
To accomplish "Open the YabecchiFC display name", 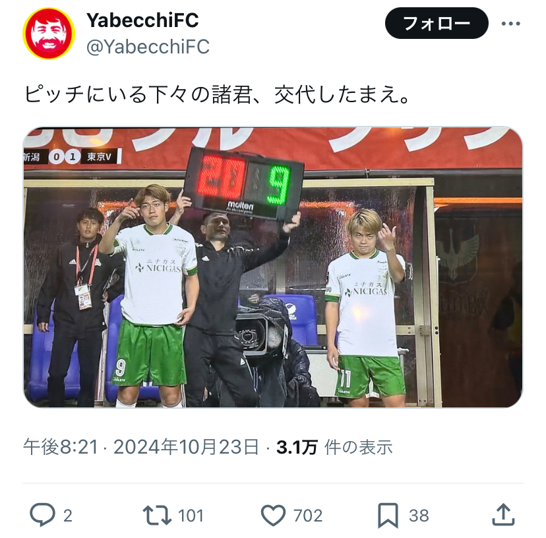I will [x=142, y=20].
